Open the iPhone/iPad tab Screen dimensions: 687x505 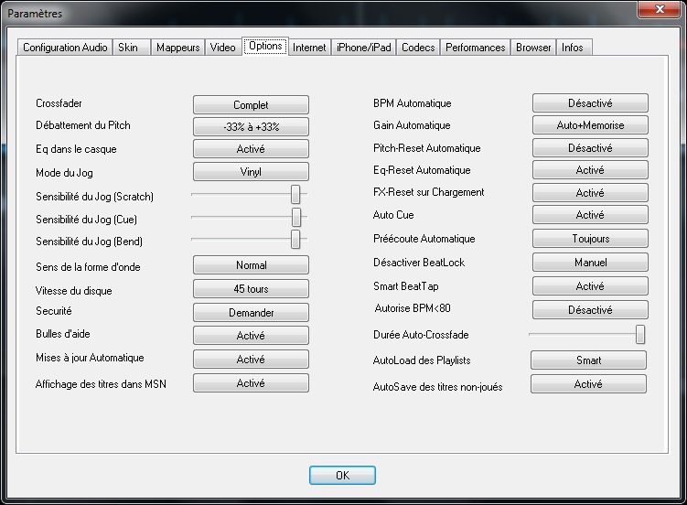[x=362, y=48]
